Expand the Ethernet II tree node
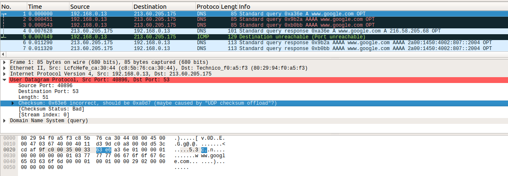This screenshot has height=176, width=508. coord(5,68)
